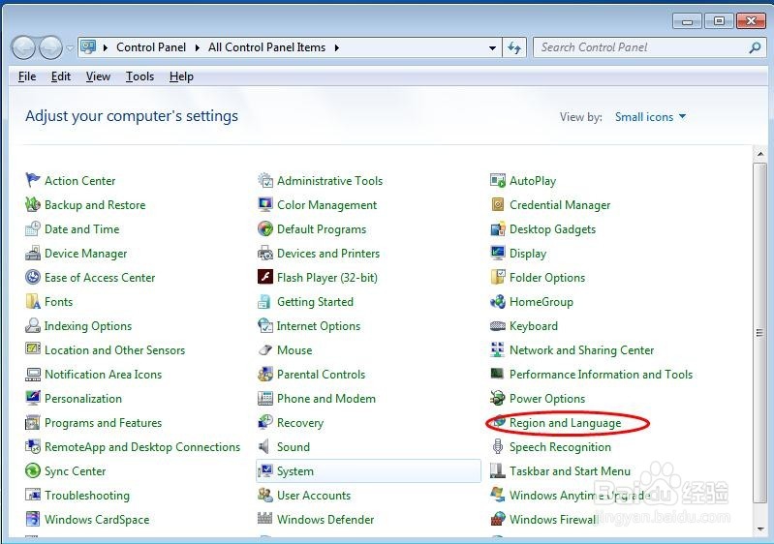The width and height of the screenshot is (774, 544).
Task: Click the Fonts folder icon
Action: 33,301
